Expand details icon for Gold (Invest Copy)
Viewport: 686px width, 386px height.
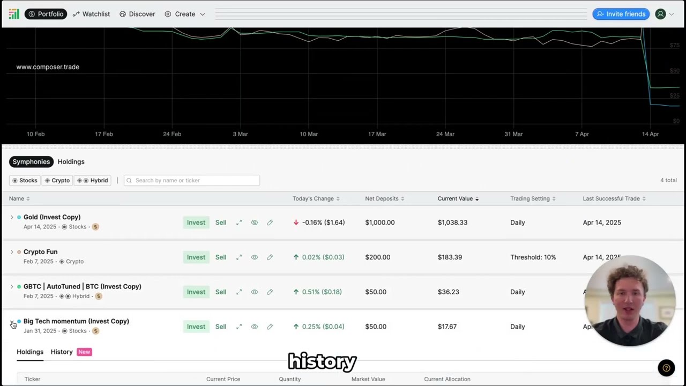point(239,222)
